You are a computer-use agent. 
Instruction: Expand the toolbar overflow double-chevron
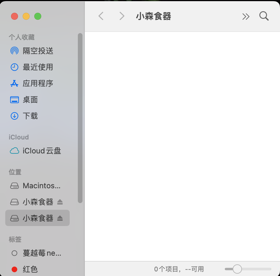(x=246, y=17)
